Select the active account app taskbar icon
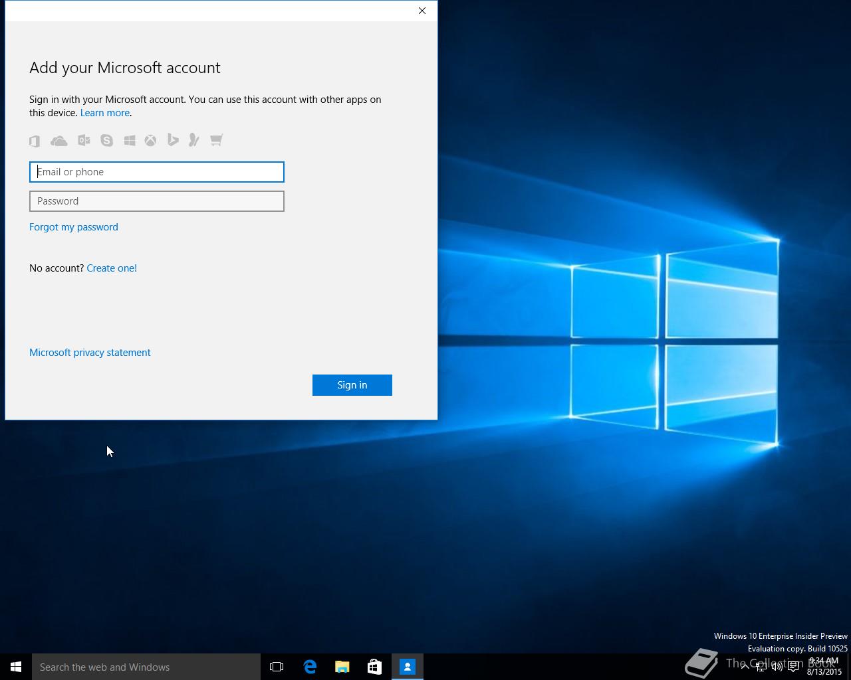Viewport: 851px width, 680px height. point(408,667)
